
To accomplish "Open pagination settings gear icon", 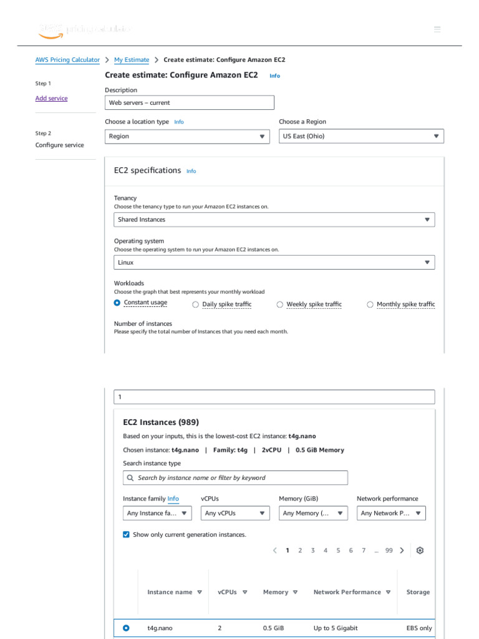I will (420, 550).
